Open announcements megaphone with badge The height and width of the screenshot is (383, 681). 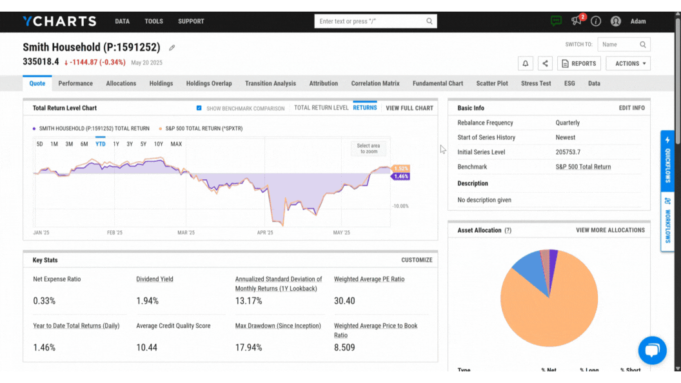pyautogui.click(x=577, y=21)
